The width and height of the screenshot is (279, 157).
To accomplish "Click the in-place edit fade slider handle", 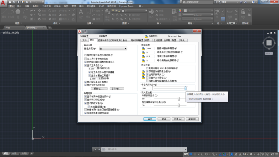I will coord(179,106).
